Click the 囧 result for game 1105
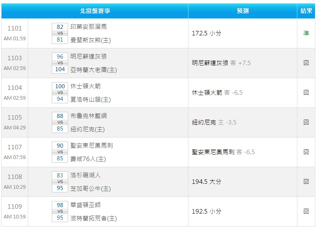The width and height of the screenshot is (321, 229). [x=306, y=122]
